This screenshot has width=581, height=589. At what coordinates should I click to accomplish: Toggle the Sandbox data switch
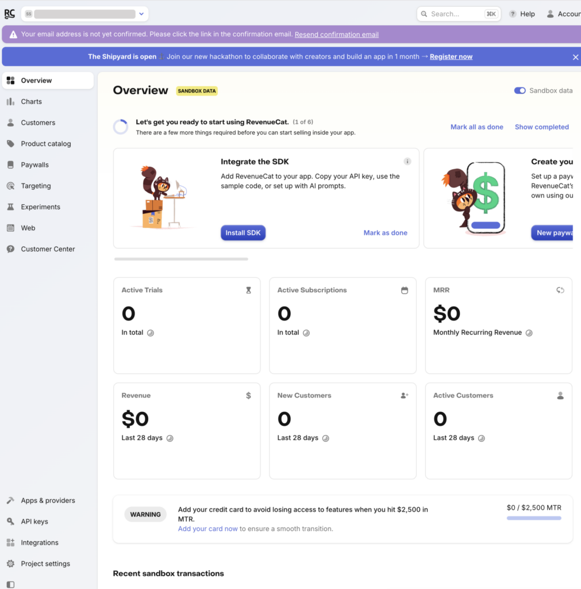tap(520, 90)
